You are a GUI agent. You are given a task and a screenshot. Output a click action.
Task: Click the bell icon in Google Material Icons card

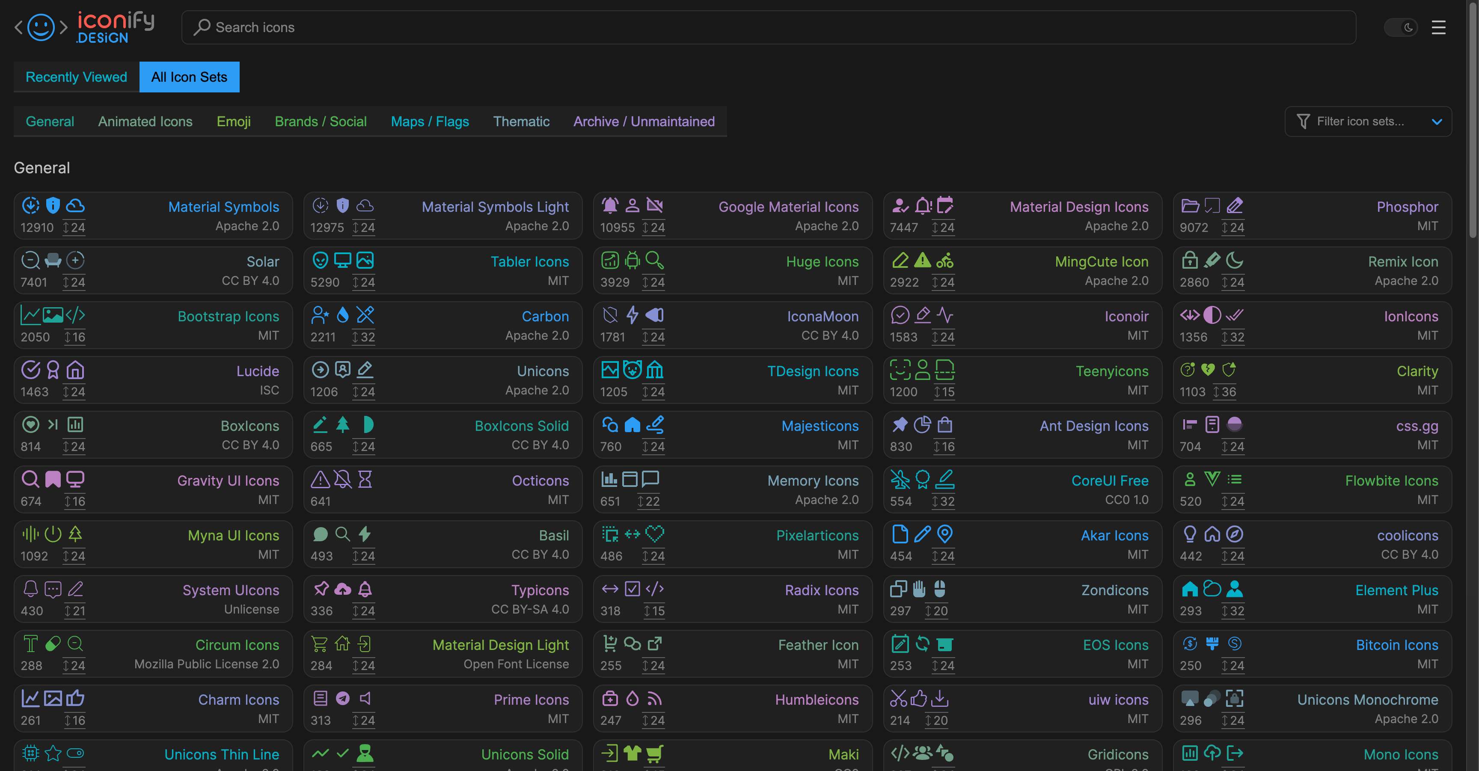click(x=610, y=205)
